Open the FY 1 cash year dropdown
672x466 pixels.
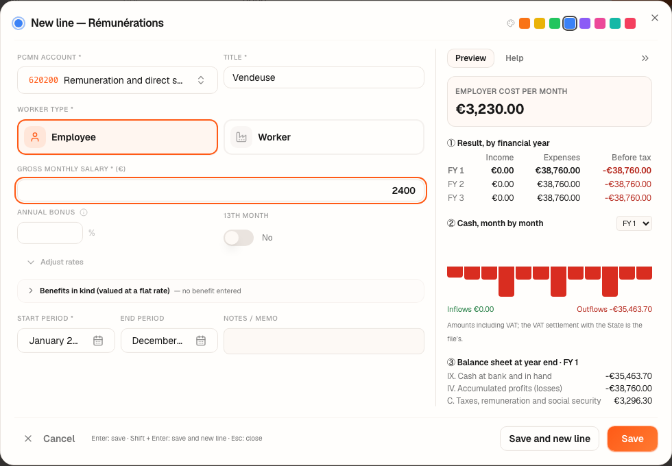point(634,223)
